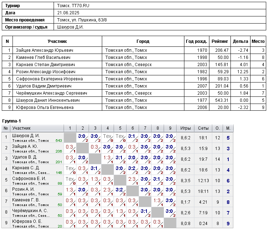Click Удалов's sets total 19:7

pos(203,159)
